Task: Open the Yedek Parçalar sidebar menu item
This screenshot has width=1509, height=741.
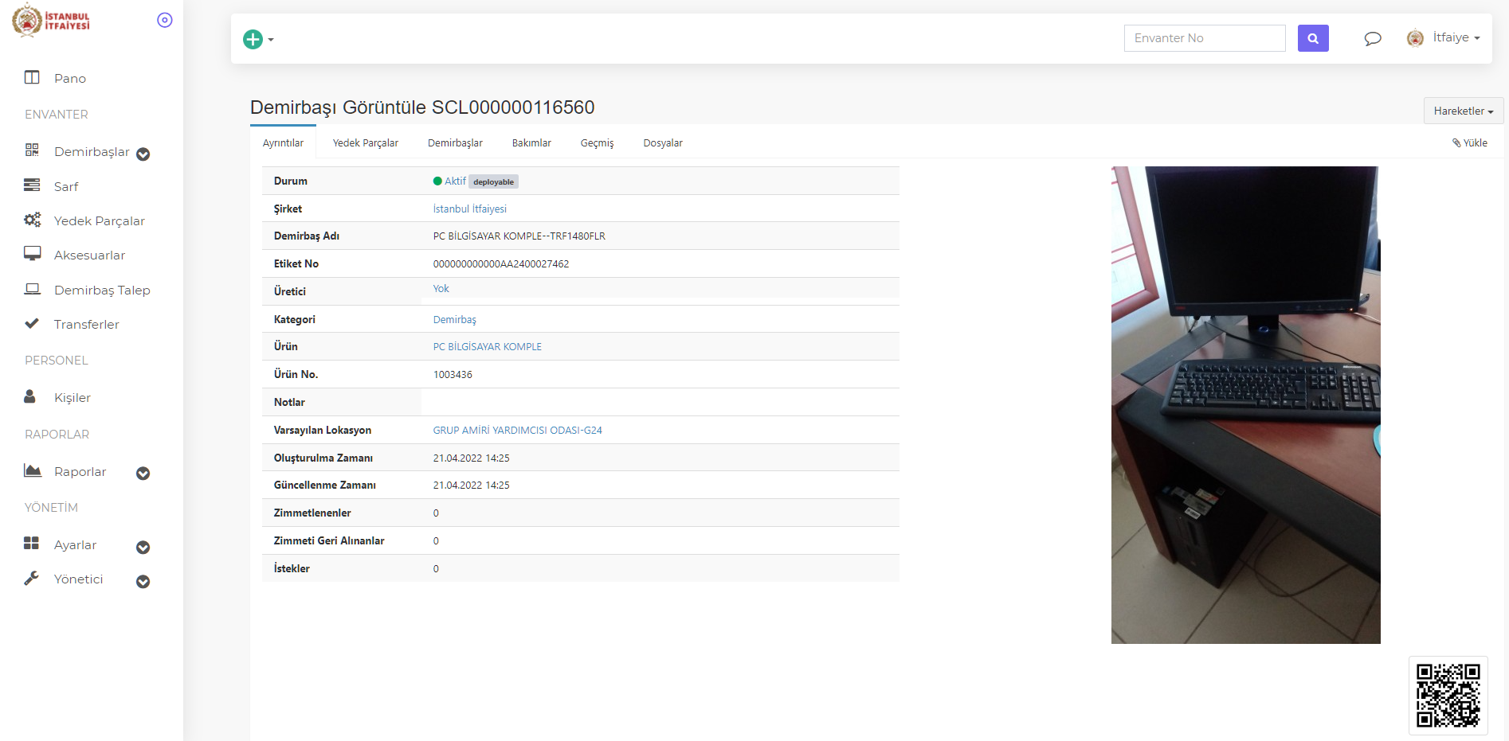Action: click(x=100, y=220)
